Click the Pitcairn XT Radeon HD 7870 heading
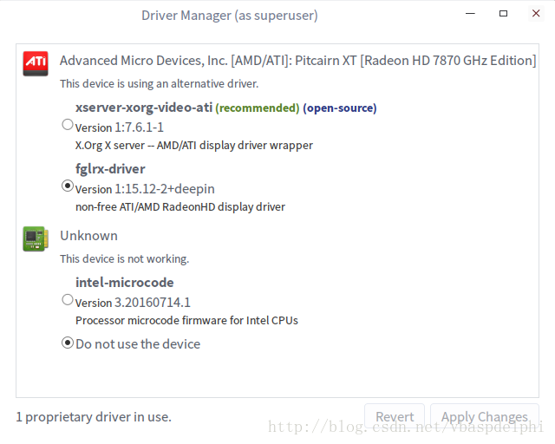This screenshot has width=555, height=444. click(297, 61)
